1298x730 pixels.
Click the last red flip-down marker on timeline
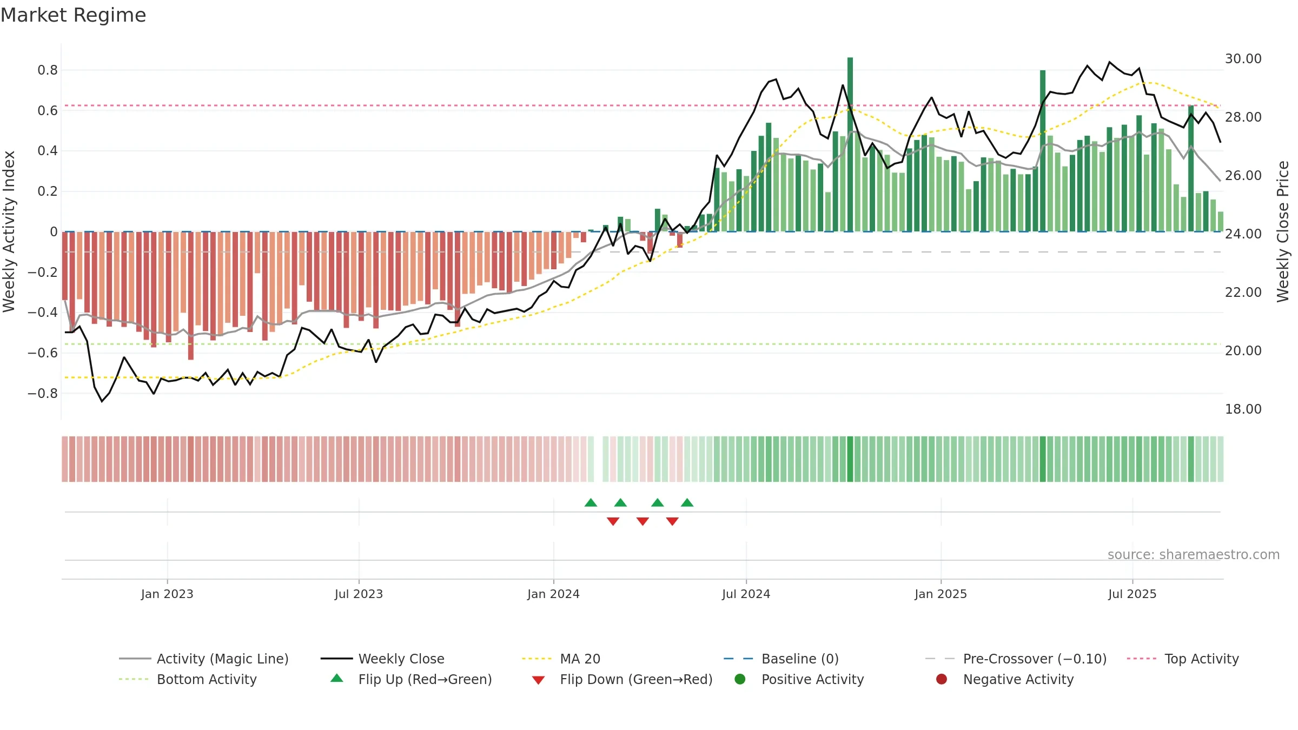[x=672, y=521]
